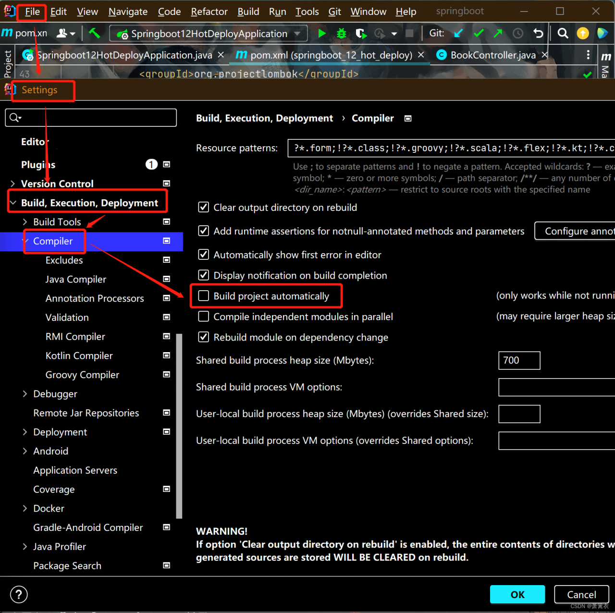
Task: Open the Tools menu
Action: tap(307, 12)
